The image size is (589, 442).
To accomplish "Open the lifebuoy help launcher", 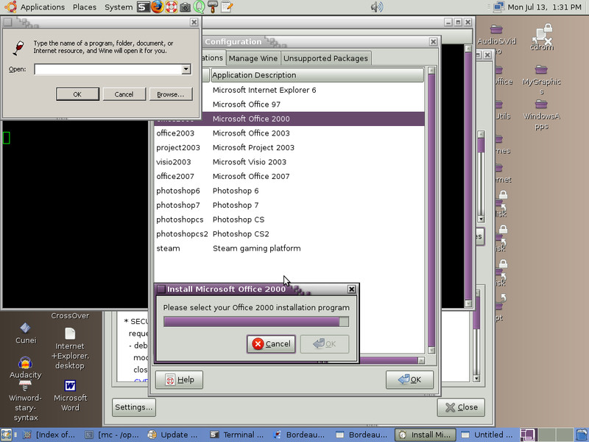I will (x=172, y=7).
